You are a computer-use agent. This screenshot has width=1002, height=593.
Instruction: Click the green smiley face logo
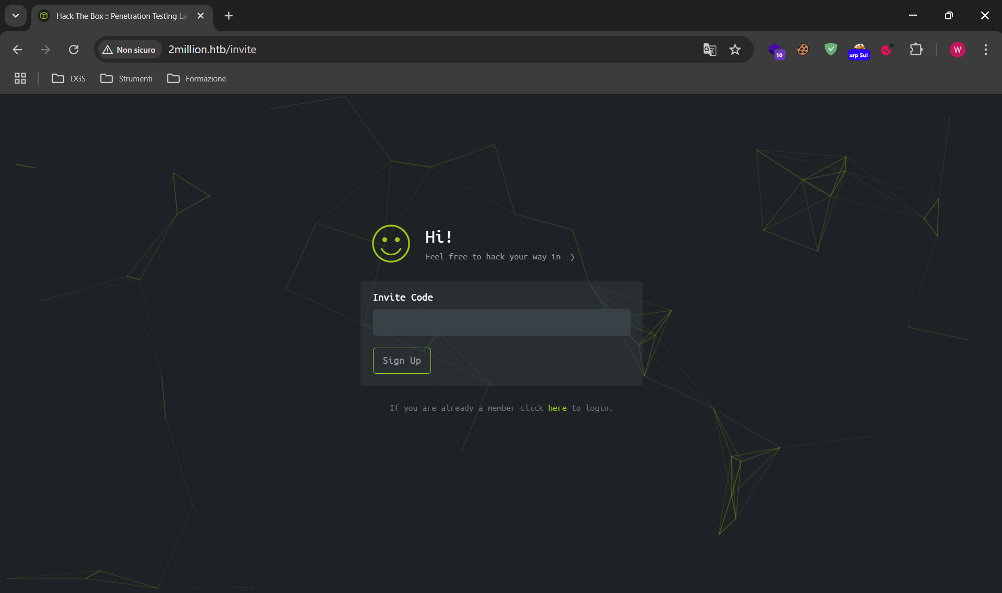(391, 244)
